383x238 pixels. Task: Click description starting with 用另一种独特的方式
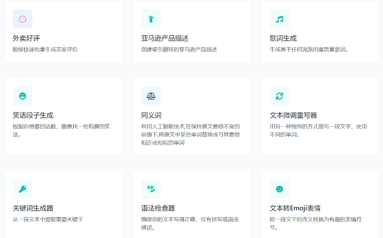coord(318,130)
